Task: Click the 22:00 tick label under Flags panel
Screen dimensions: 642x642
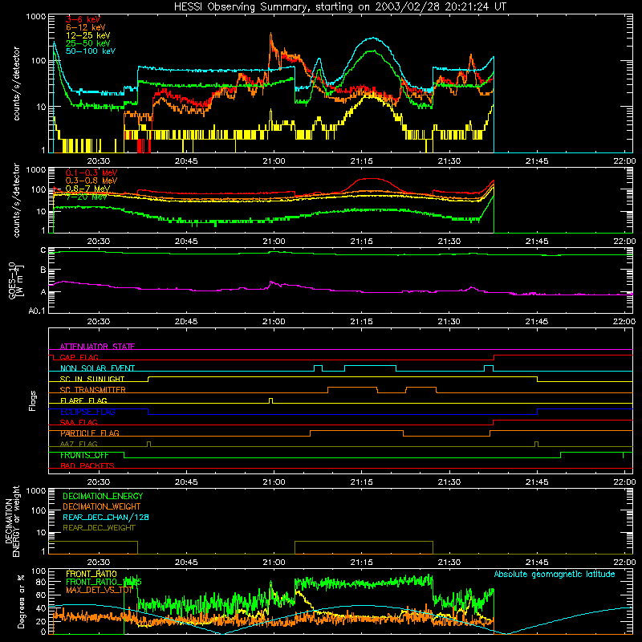Action: [x=624, y=482]
